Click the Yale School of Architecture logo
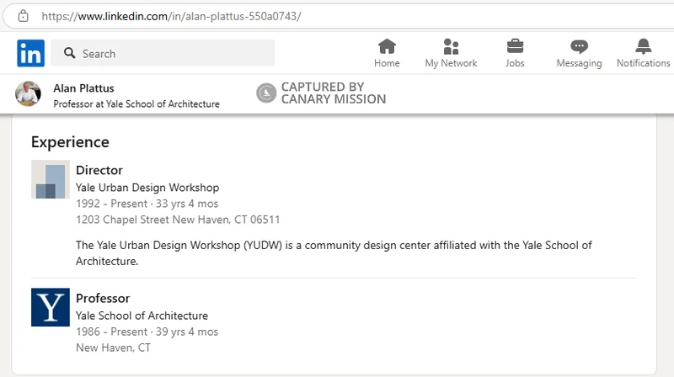The height and width of the screenshot is (377, 674). (51, 307)
